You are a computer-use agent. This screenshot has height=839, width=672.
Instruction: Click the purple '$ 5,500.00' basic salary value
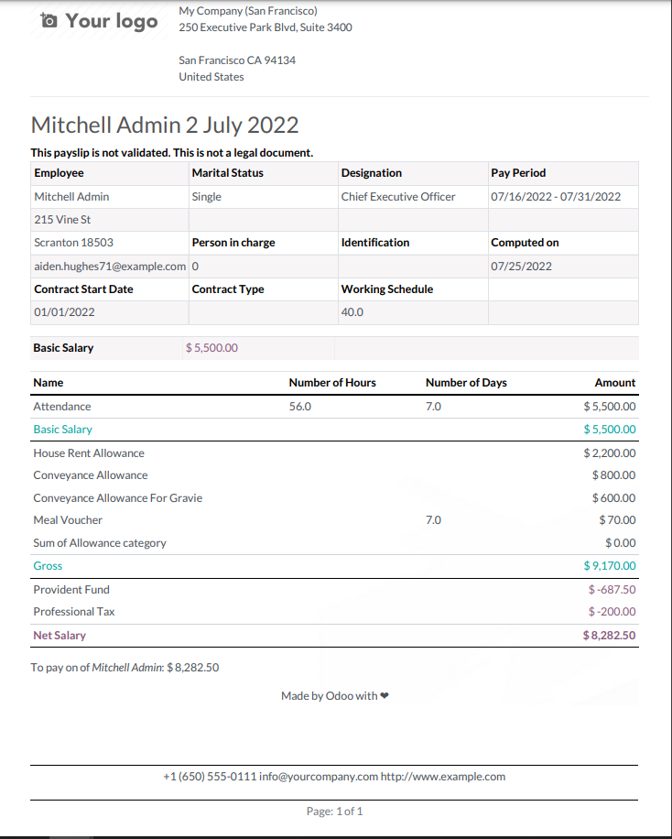click(211, 348)
